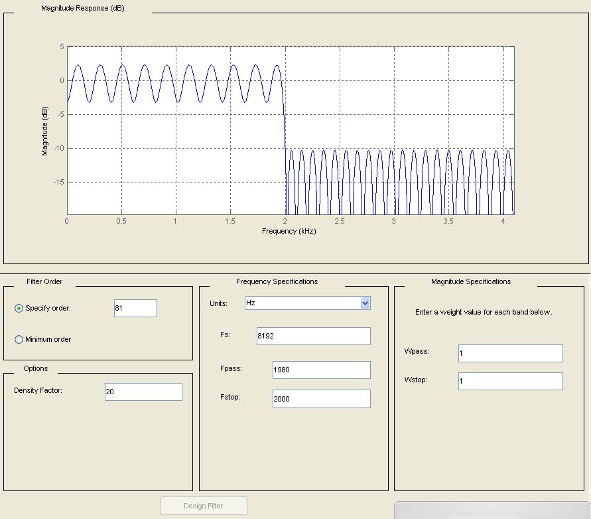Click the Fpass field showing 1980
The width and height of the screenshot is (591, 519).
[321, 370]
